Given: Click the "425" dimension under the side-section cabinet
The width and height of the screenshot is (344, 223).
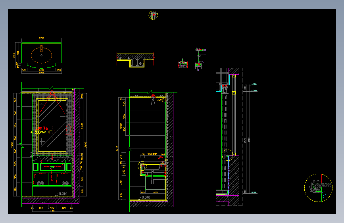Looking at the screenshot, I should (x=155, y=192).
